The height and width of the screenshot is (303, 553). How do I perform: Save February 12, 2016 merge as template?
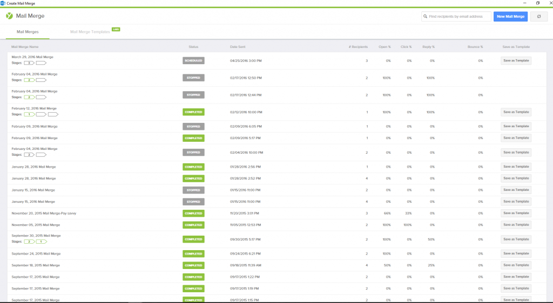516,112
